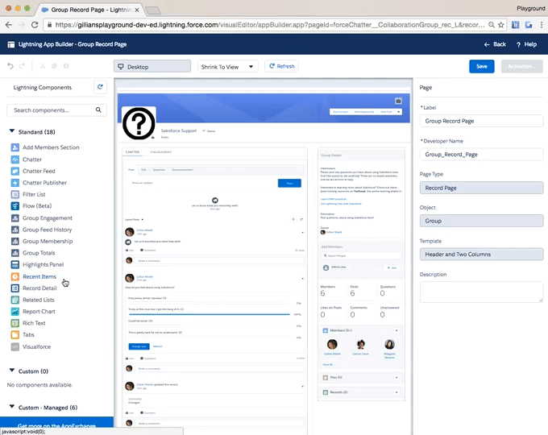Click the Activation button

(x=521, y=66)
